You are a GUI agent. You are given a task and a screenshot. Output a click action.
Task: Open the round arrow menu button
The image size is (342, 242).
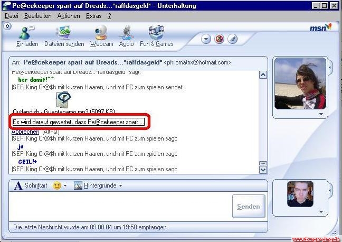206,39
